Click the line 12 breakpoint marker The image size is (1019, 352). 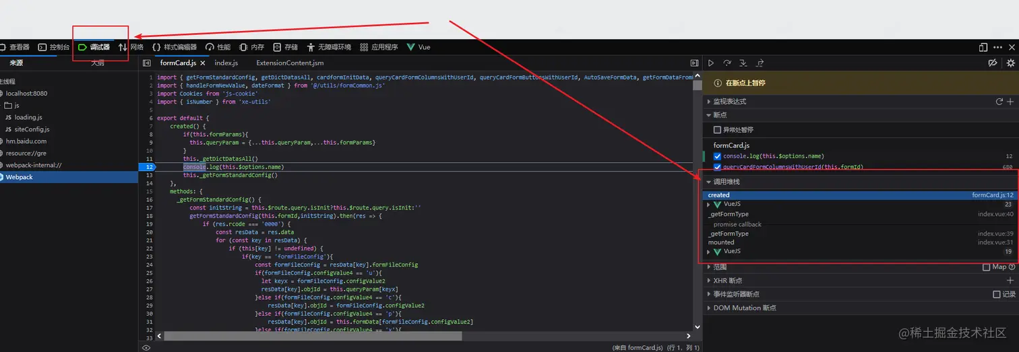147,167
